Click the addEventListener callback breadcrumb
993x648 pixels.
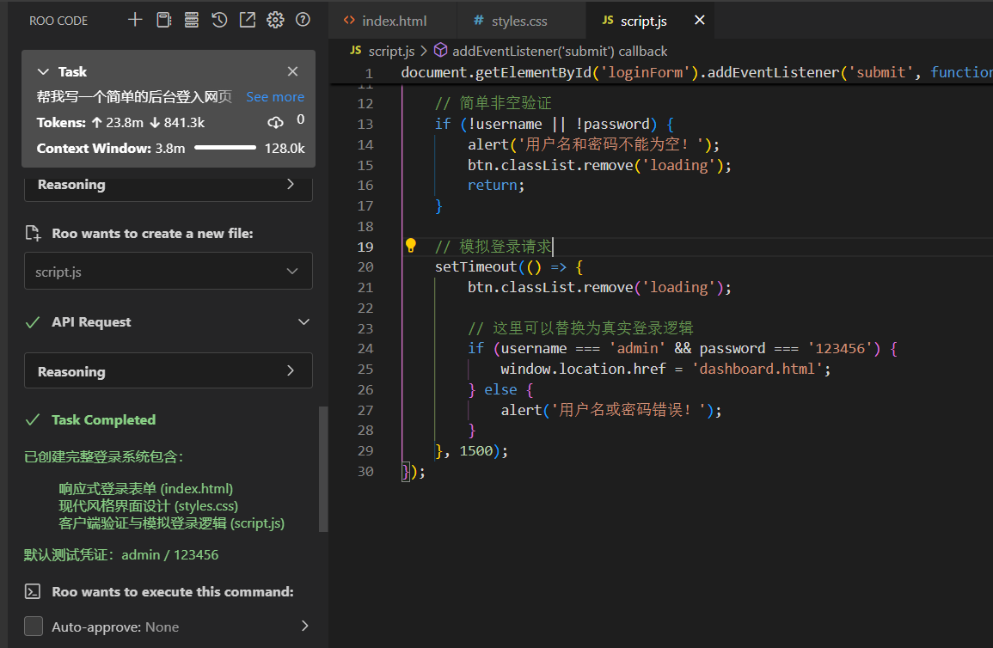[x=559, y=52]
